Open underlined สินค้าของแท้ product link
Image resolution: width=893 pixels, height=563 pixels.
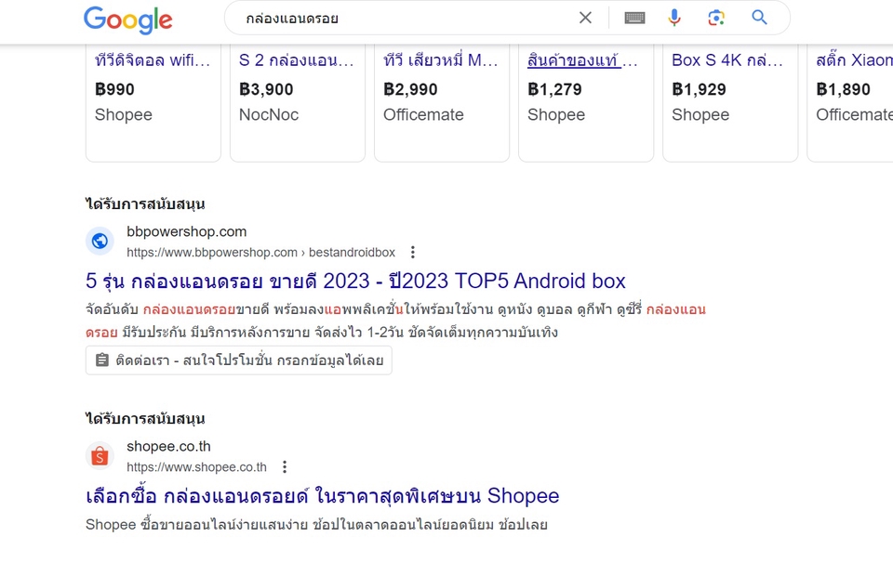point(582,60)
